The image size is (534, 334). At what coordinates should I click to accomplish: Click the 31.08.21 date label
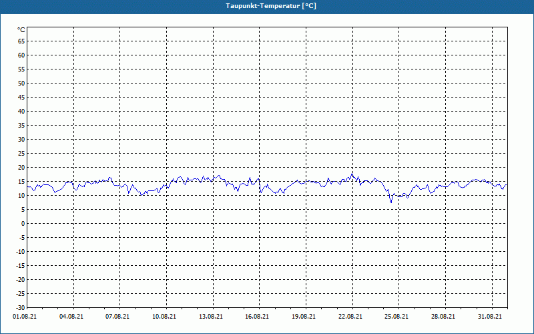[x=490, y=316]
